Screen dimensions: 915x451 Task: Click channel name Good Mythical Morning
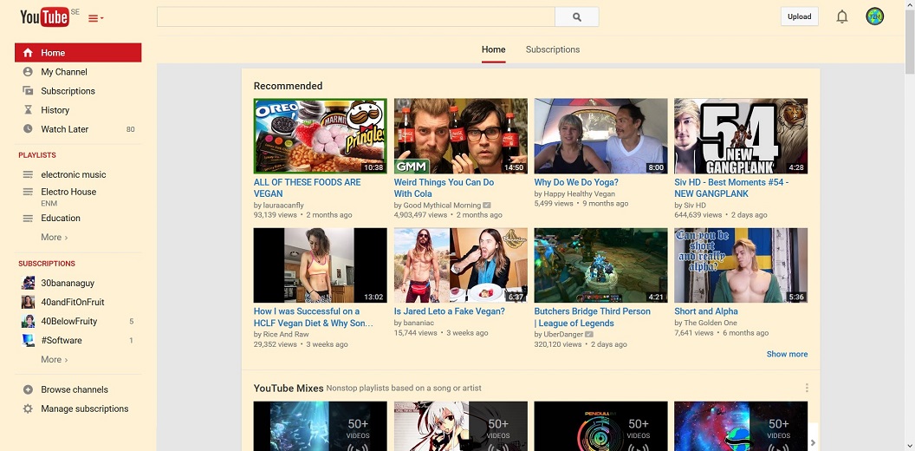coord(442,206)
